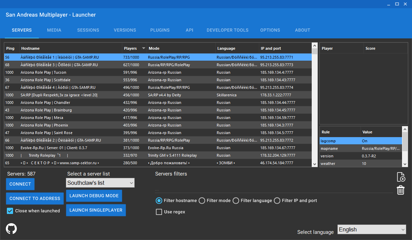Click CONNECT TO ADDRESS button

point(35,198)
